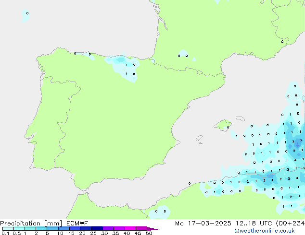Click the '45' legend scale value
The height and width of the screenshot is (235, 305).
tap(138, 233)
